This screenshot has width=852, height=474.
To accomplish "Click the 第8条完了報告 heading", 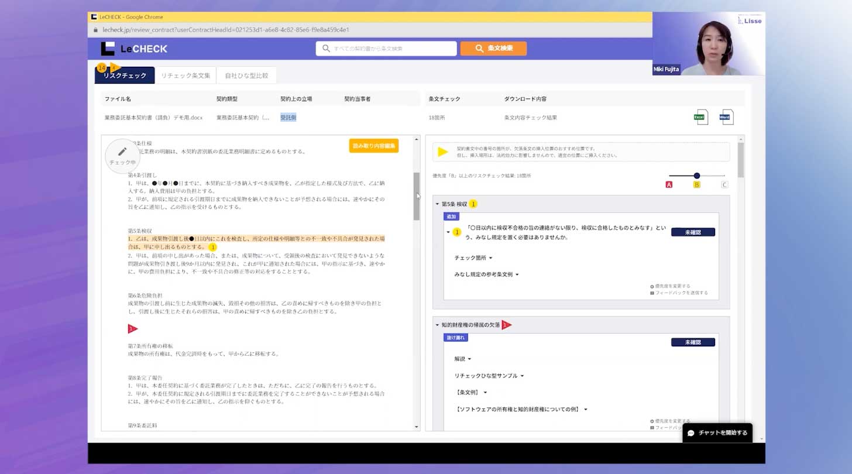I will pos(145,378).
